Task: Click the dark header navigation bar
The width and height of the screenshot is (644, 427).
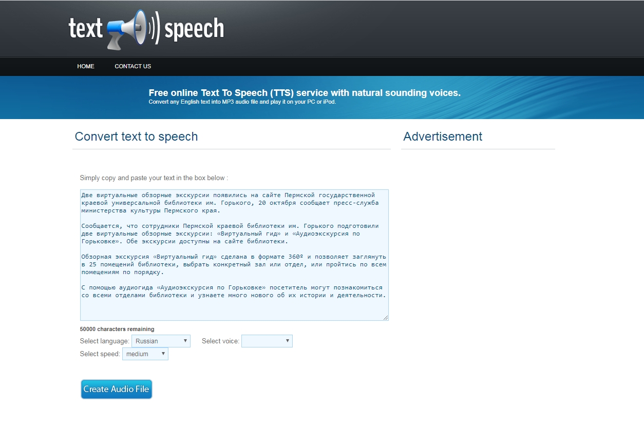Action: click(x=359, y=66)
